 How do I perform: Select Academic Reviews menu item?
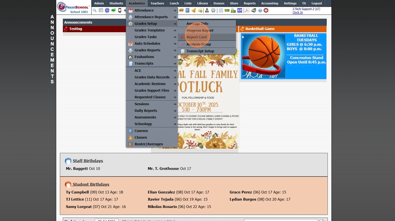pos(152,84)
